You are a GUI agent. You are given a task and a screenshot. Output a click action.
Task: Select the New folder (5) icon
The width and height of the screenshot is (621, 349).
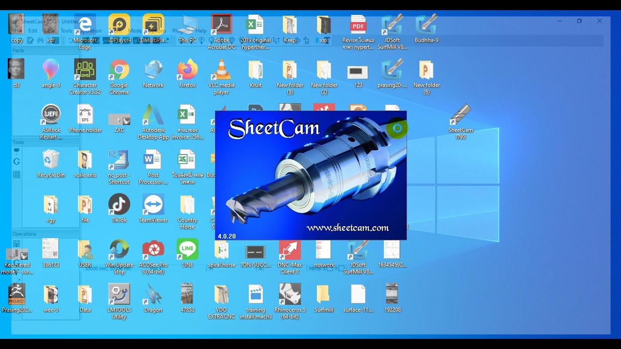tap(290, 77)
